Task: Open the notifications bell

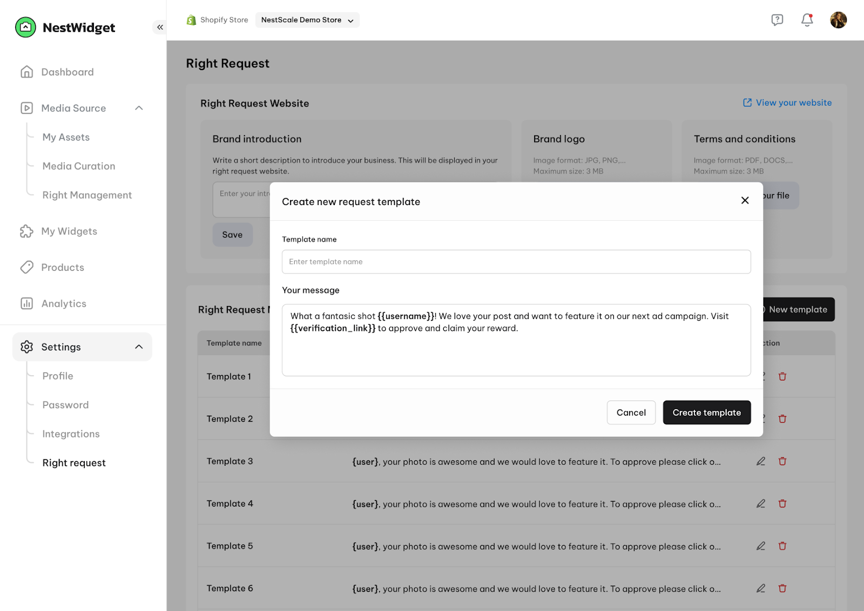Action: click(x=807, y=20)
